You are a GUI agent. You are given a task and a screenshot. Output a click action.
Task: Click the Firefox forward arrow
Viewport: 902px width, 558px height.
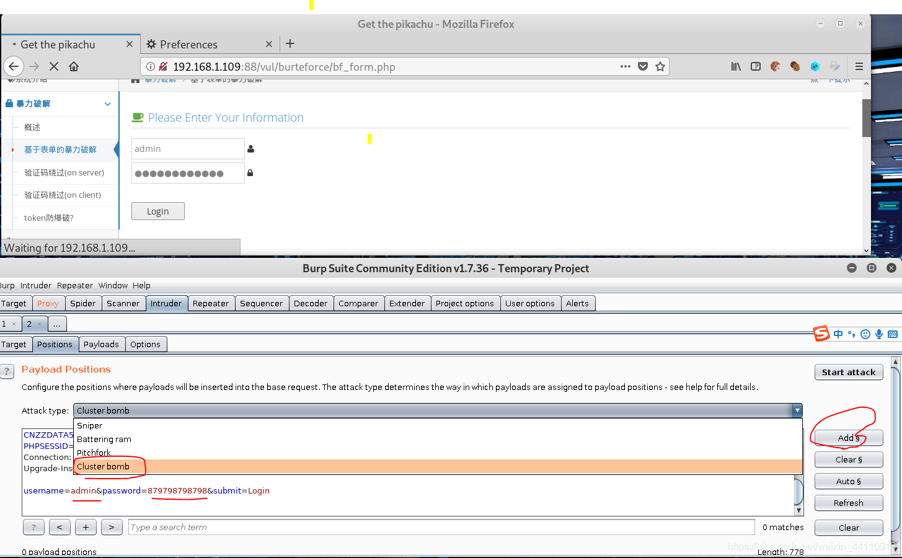34,66
